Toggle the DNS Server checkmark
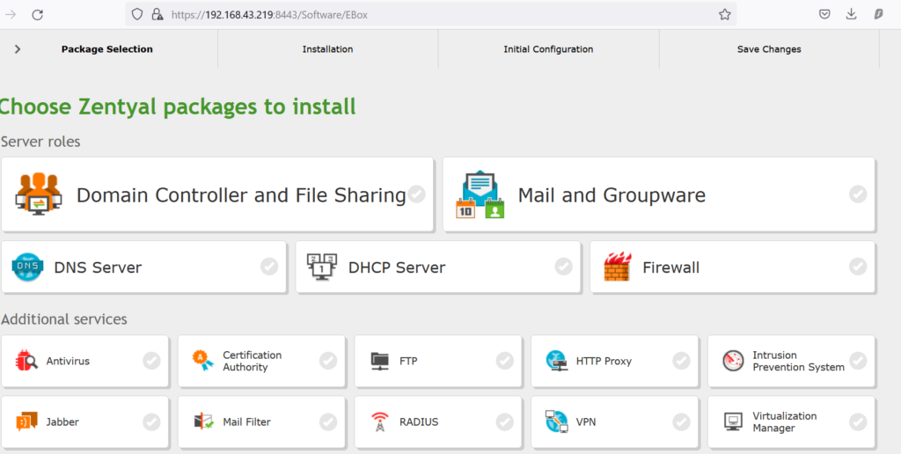 click(x=269, y=266)
